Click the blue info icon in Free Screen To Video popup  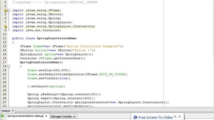click(135, 117)
